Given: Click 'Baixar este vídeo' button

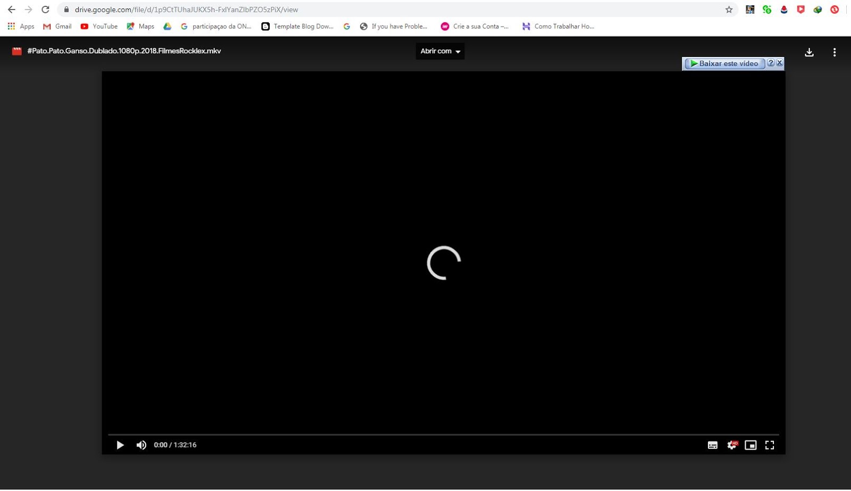Looking at the screenshot, I should pyautogui.click(x=724, y=63).
